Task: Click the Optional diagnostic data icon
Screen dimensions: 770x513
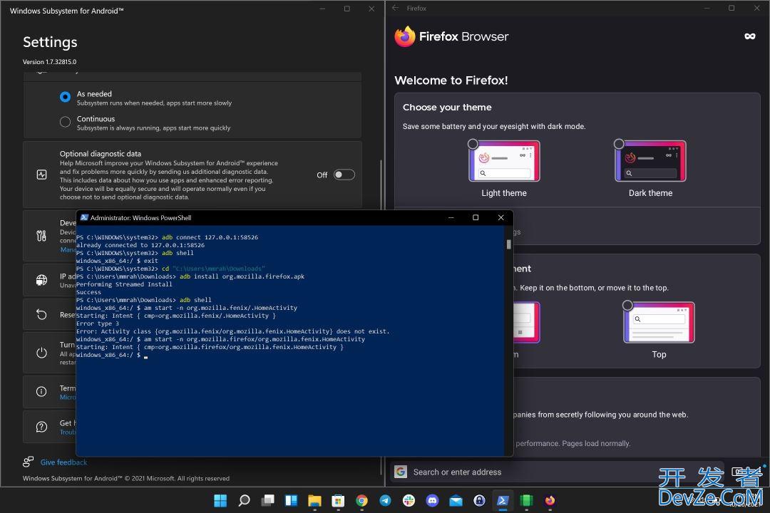Action: pos(42,175)
